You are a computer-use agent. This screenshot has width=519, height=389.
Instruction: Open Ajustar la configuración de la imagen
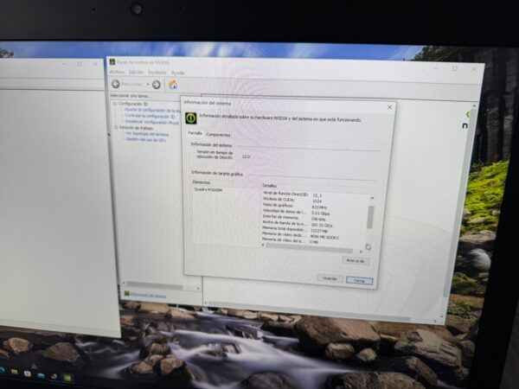pos(152,110)
